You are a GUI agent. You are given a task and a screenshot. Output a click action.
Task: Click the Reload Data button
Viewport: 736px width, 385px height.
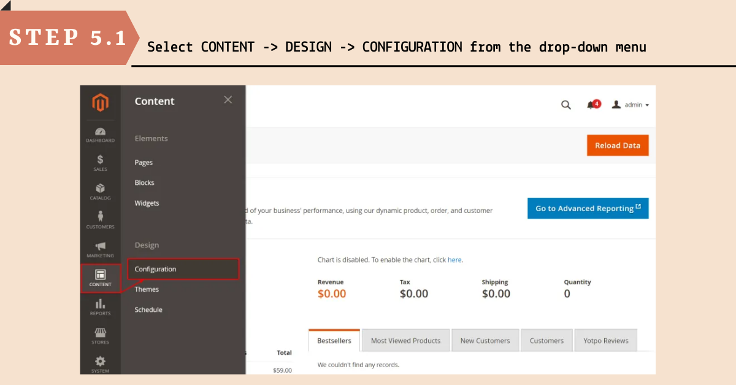pyautogui.click(x=617, y=146)
